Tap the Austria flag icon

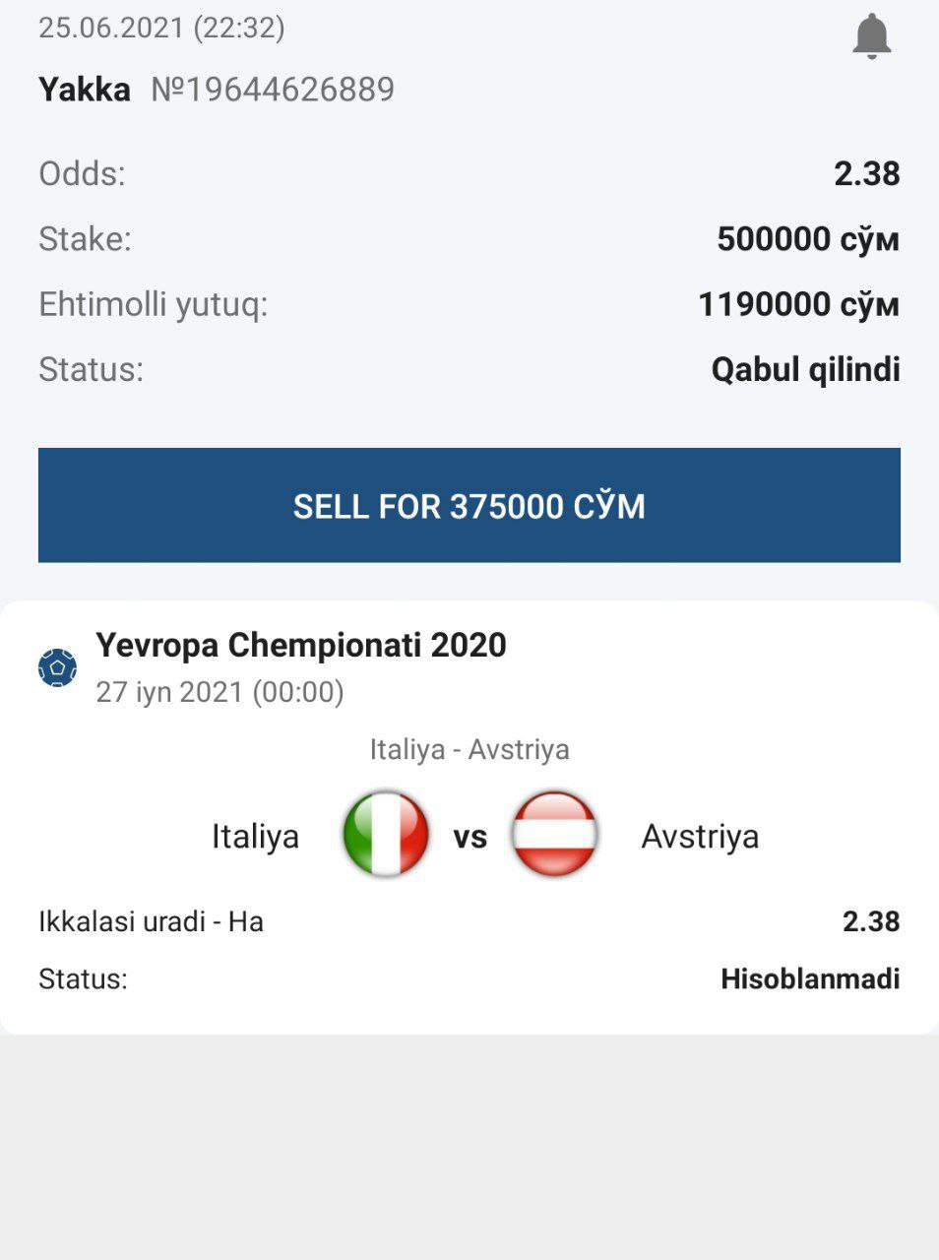[554, 835]
